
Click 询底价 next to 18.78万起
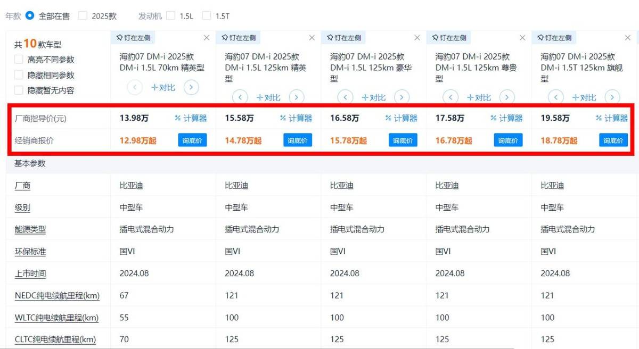click(x=613, y=140)
